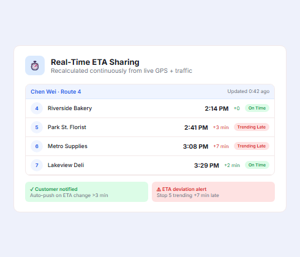300x257 pixels.
Task: Click the stop number 4 badge
Action: click(x=37, y=108)
